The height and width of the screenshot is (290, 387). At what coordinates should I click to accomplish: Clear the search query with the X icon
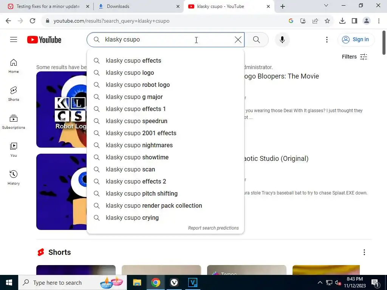[238, 39]
